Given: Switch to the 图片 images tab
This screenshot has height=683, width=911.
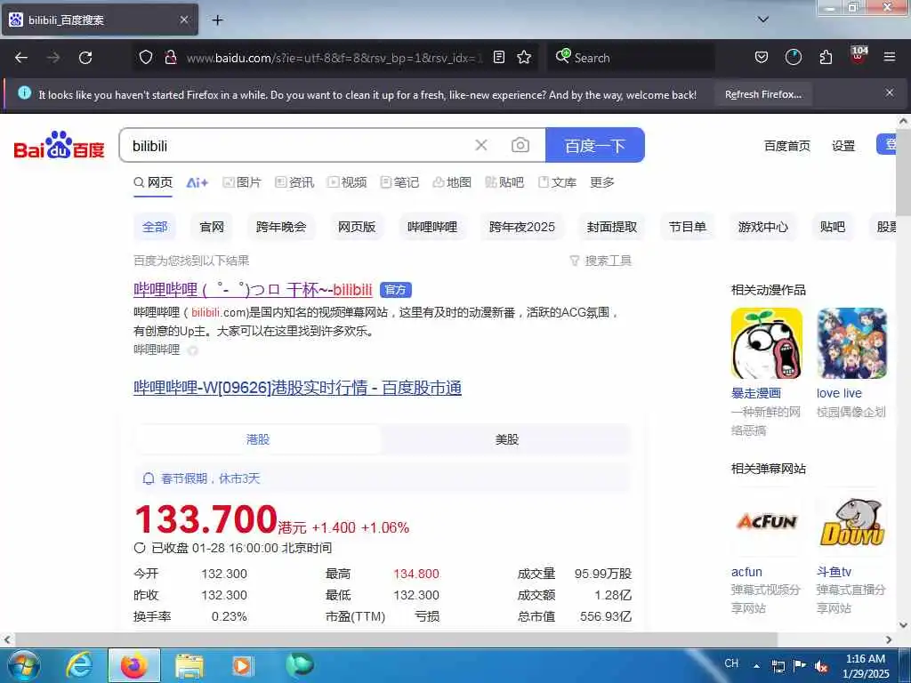Looking at the screenshot, I should pos(242,182).
